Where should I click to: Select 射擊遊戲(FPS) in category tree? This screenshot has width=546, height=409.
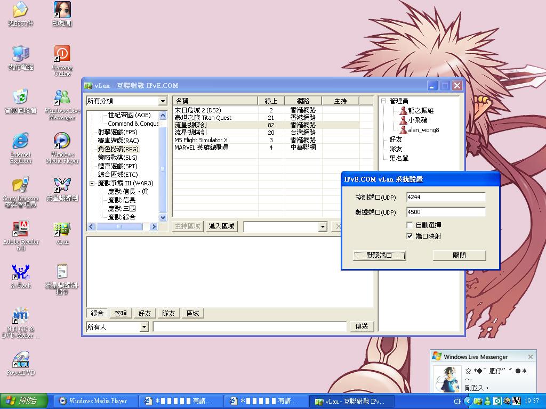click(117, 132)
